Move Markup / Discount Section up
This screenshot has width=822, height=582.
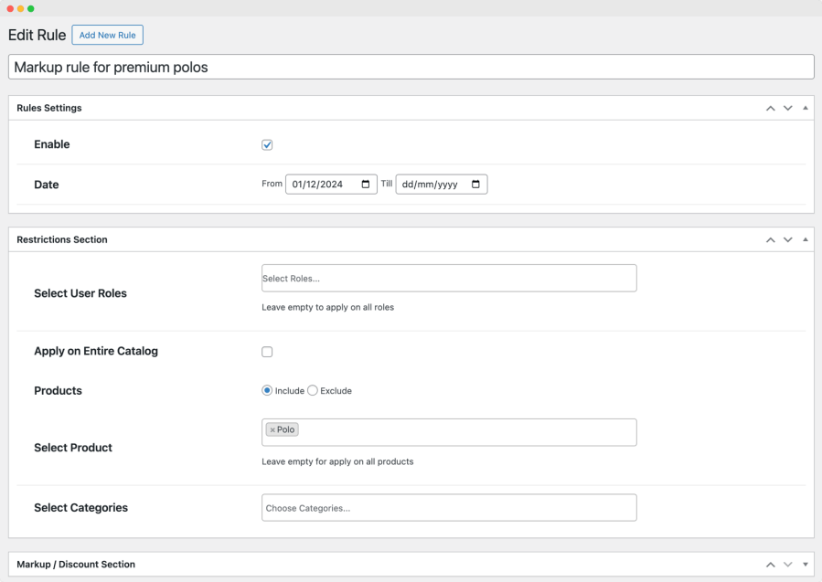771,565
